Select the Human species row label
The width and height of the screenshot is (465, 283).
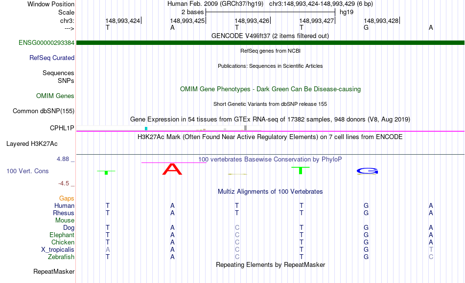tap(64, 205)
